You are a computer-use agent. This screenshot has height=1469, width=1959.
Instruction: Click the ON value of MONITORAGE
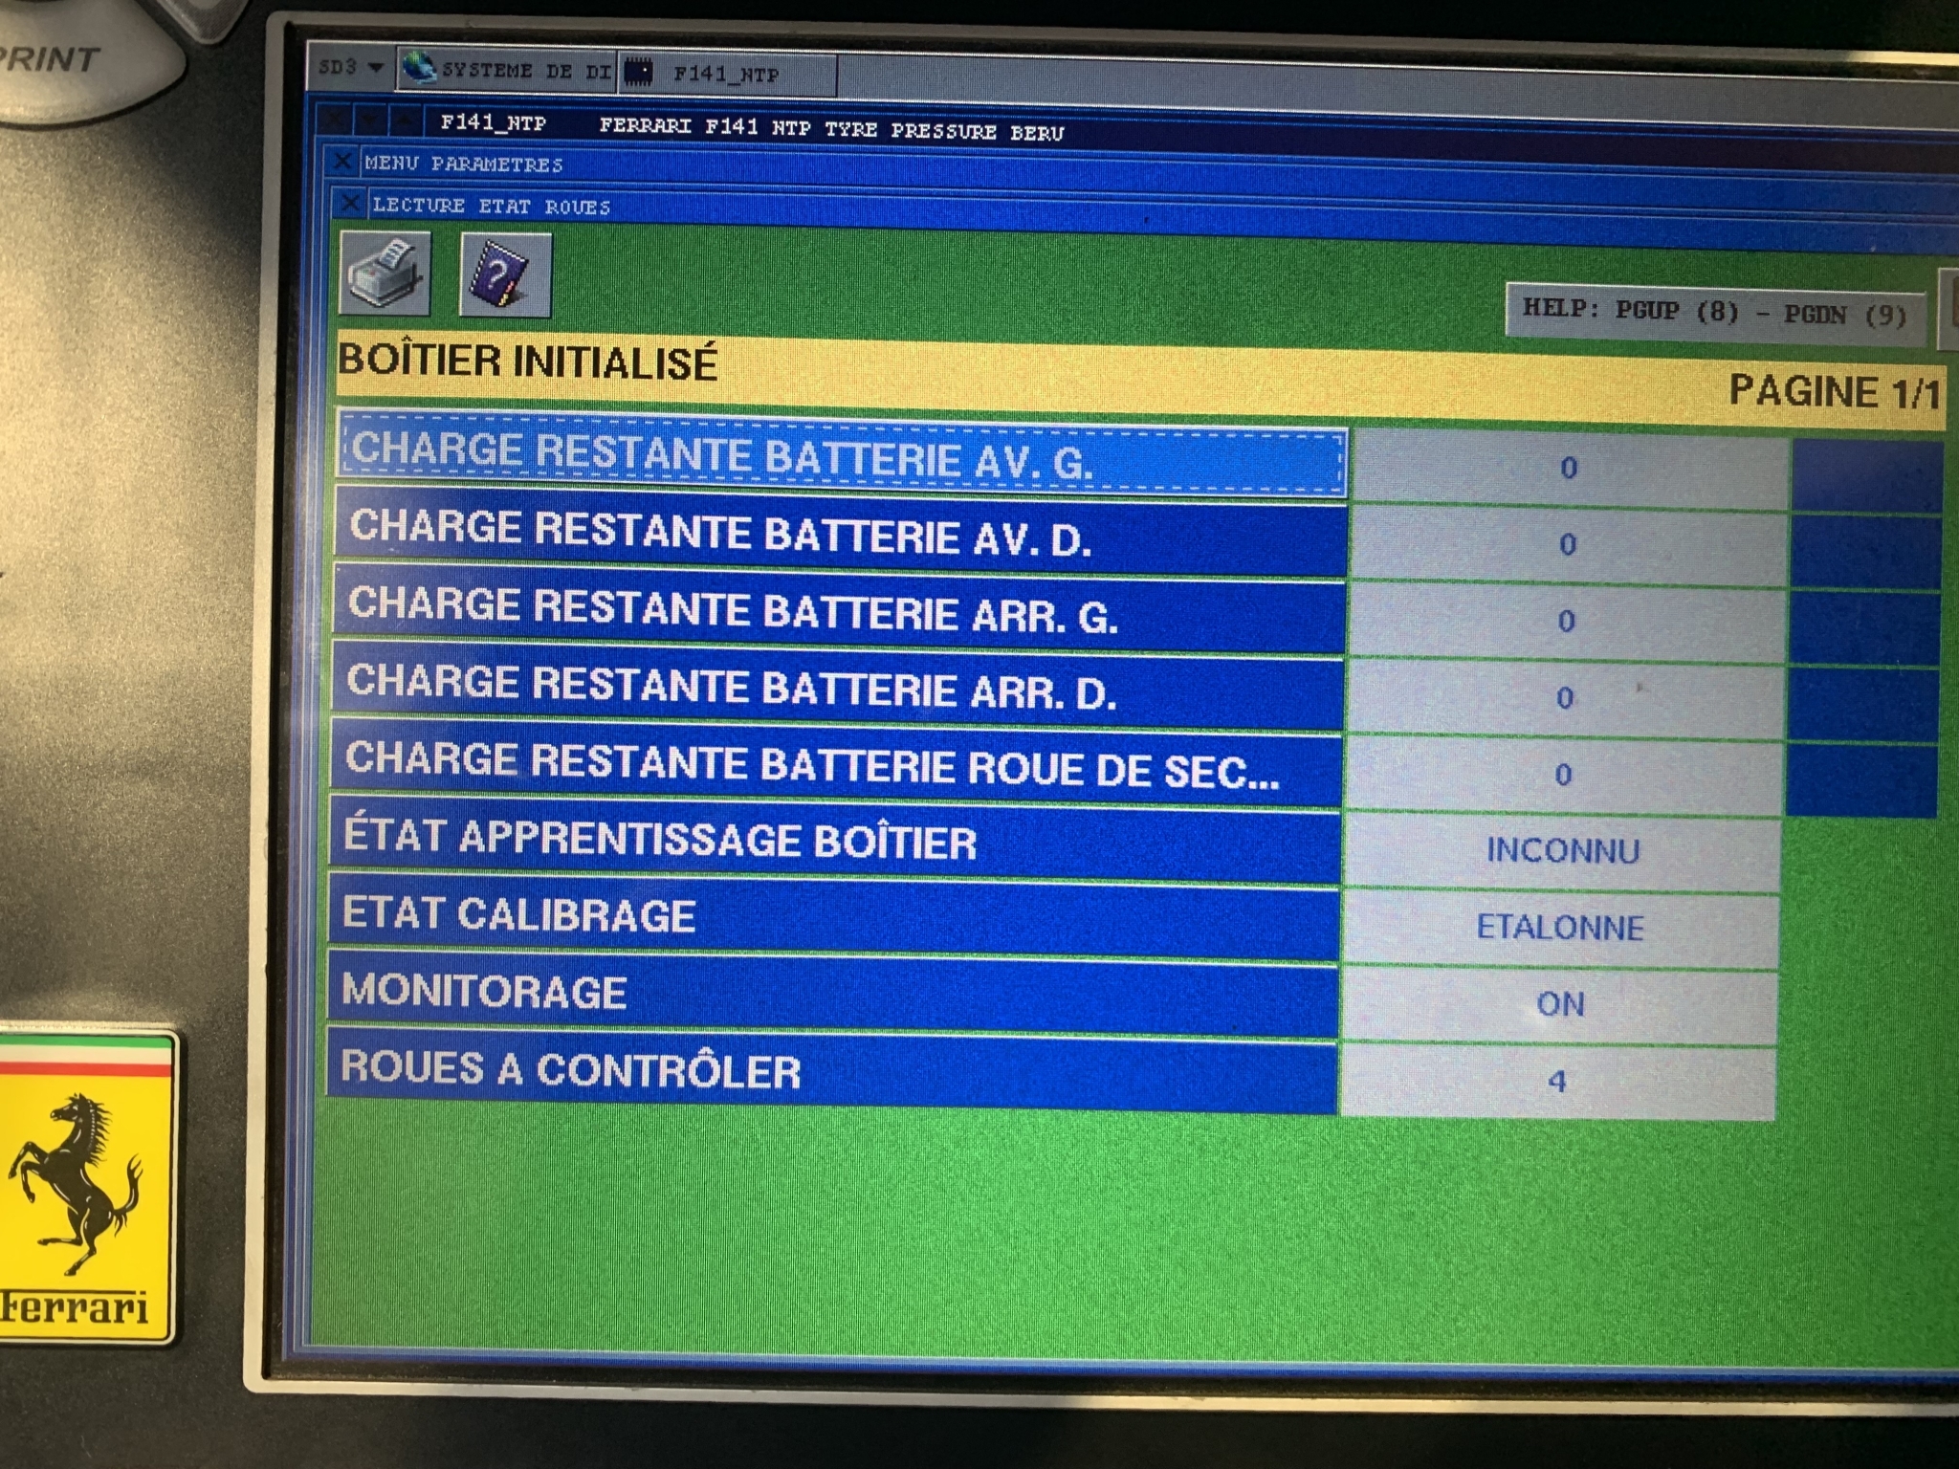pos(1560,1004)
